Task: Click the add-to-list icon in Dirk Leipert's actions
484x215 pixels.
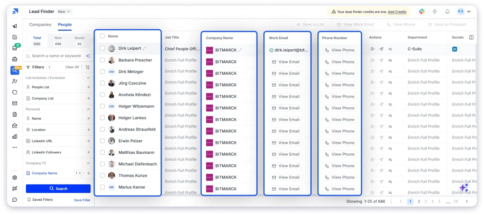Action: (x=390, y=49)
